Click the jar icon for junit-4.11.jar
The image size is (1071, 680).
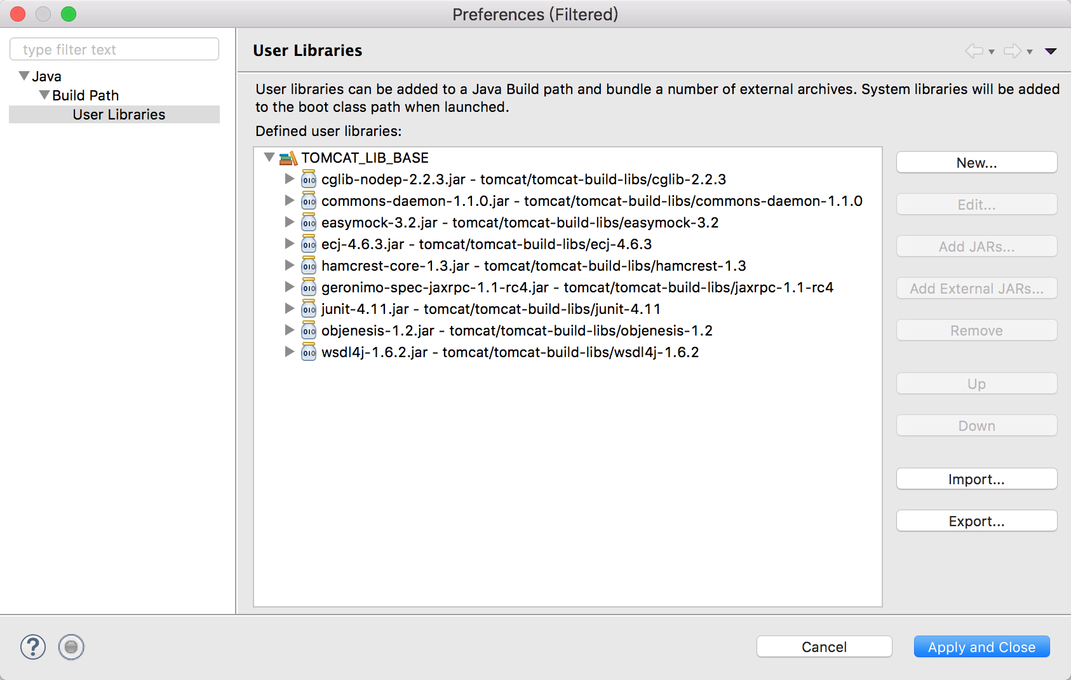309,309
